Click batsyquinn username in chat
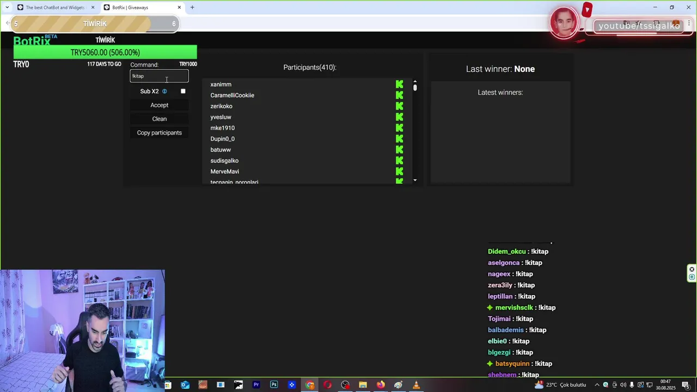The image size is (697, 392). pyautogui.click(x=512, y=364)
